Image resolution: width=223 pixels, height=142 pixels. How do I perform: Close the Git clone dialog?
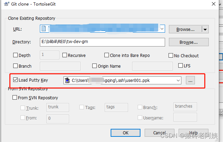214,4
